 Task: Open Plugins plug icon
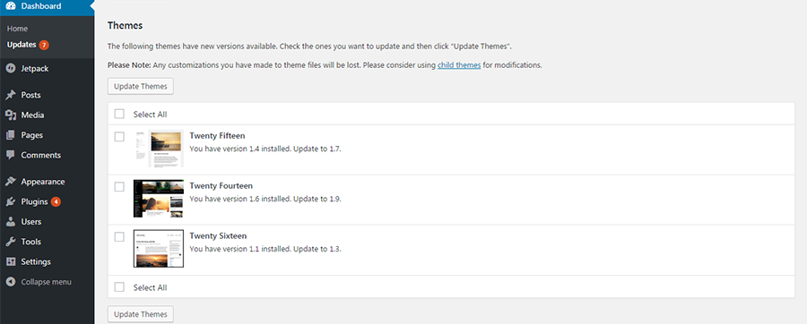tap(10, 201)
